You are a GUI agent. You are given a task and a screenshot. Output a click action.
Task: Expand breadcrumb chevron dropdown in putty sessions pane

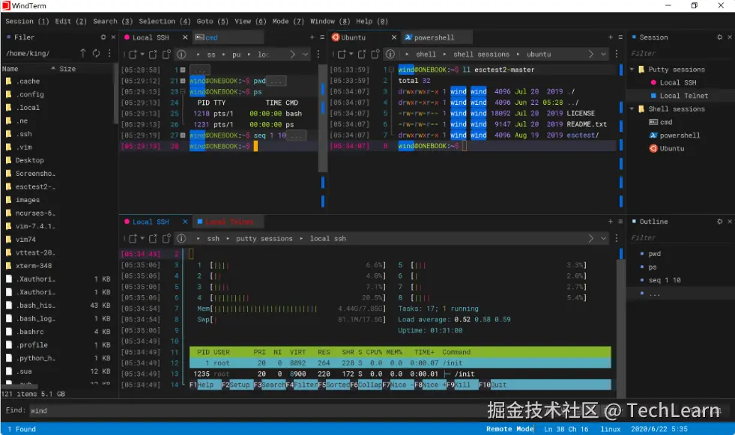pyautogui.click(x=603, y=239)
